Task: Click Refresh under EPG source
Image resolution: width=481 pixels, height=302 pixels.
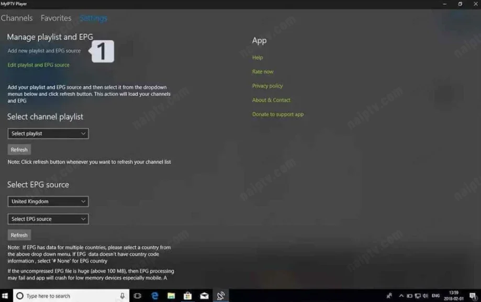Action: click(x=19, y=235)
